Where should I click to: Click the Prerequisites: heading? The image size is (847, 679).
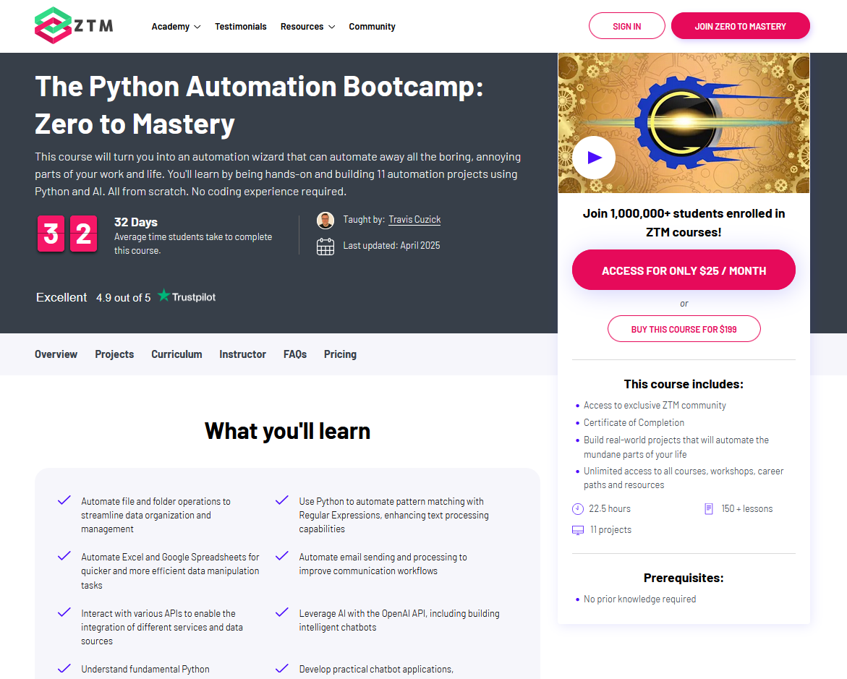pyautogui.click(x=684, y=578)
